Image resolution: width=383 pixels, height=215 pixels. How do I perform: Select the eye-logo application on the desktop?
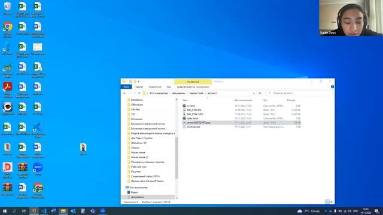coord(8,109)
